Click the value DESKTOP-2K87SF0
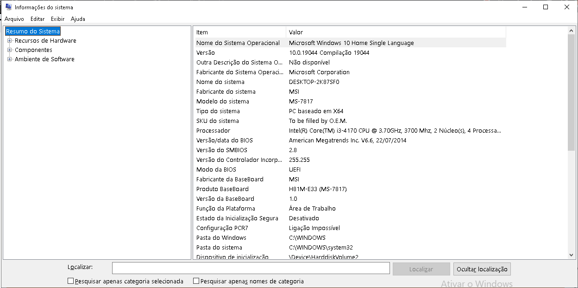Screen dimensions: 578x288 [314, 82]
